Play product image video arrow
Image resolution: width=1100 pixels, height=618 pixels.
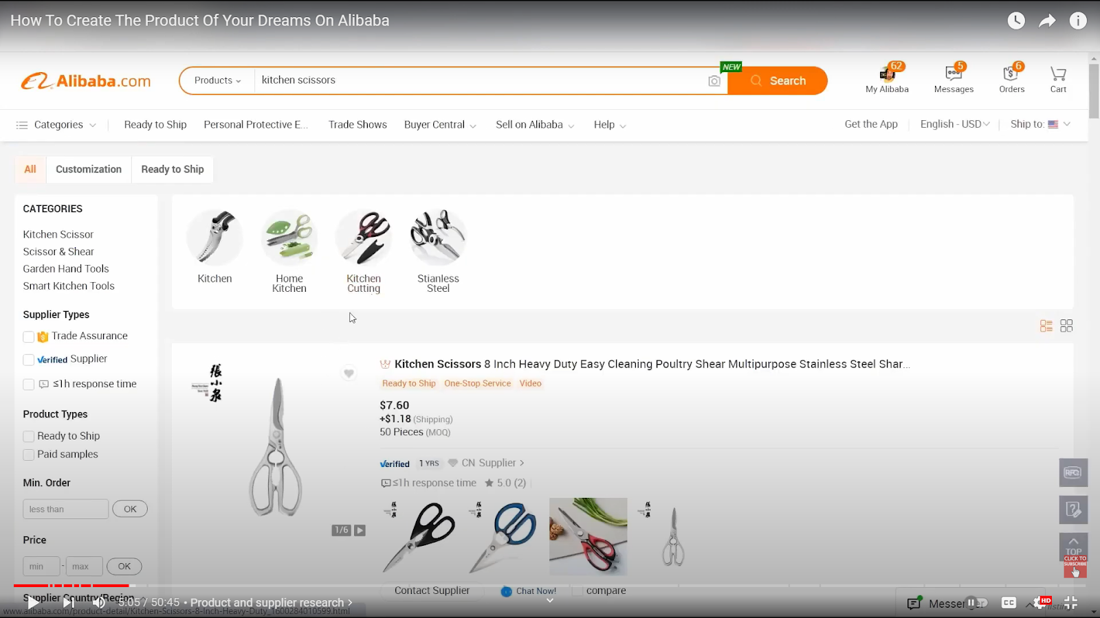pos(360,530)
